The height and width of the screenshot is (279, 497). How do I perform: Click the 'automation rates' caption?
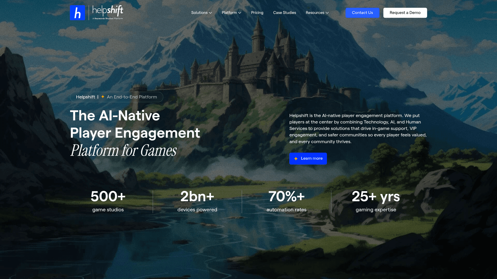(286, 210)
